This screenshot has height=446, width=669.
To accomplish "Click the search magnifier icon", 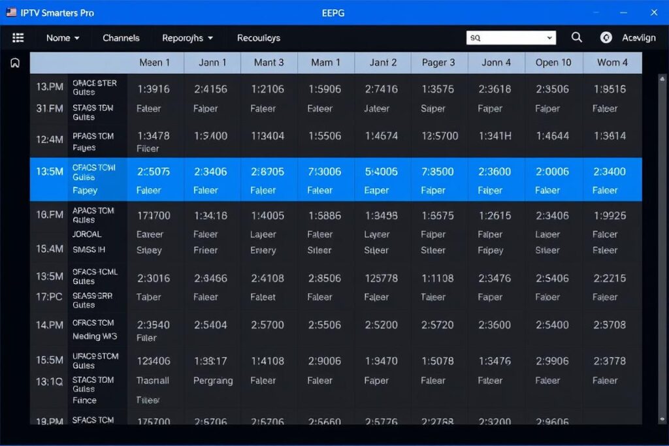I will 576,37.
